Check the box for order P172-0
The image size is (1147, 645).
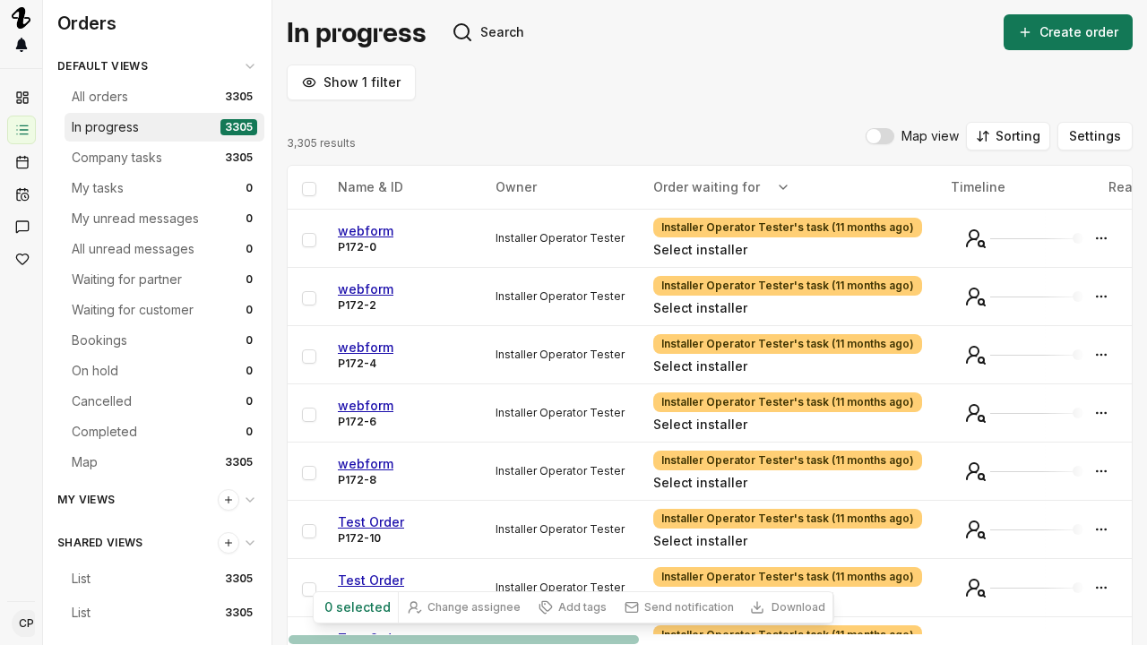click(x=309, y=240)
